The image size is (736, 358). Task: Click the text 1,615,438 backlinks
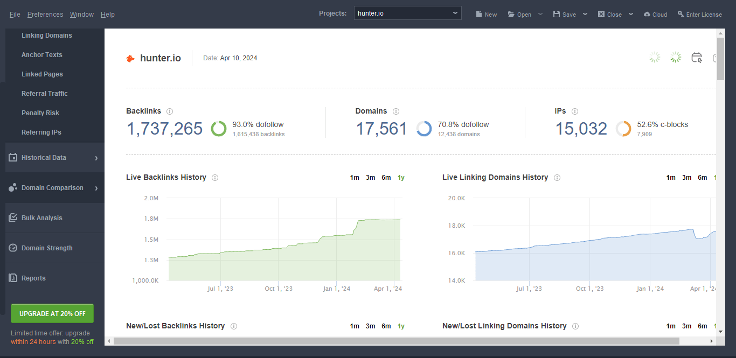(259, 134)
